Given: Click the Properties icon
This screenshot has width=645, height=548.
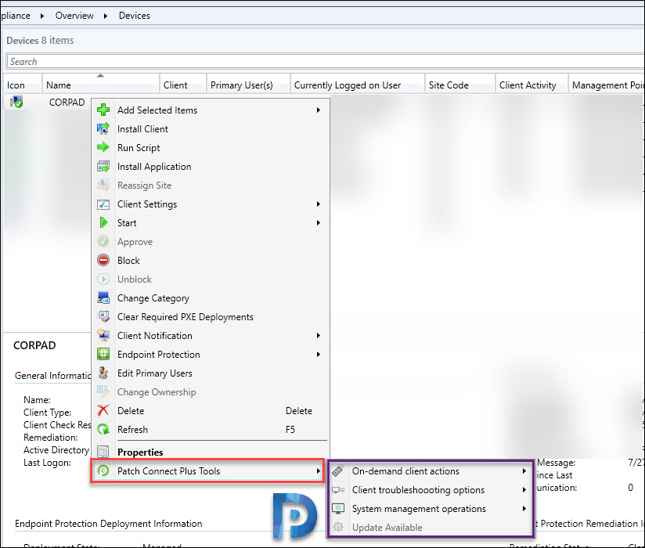Looking at the screenshot, I should tap(103, 452).
